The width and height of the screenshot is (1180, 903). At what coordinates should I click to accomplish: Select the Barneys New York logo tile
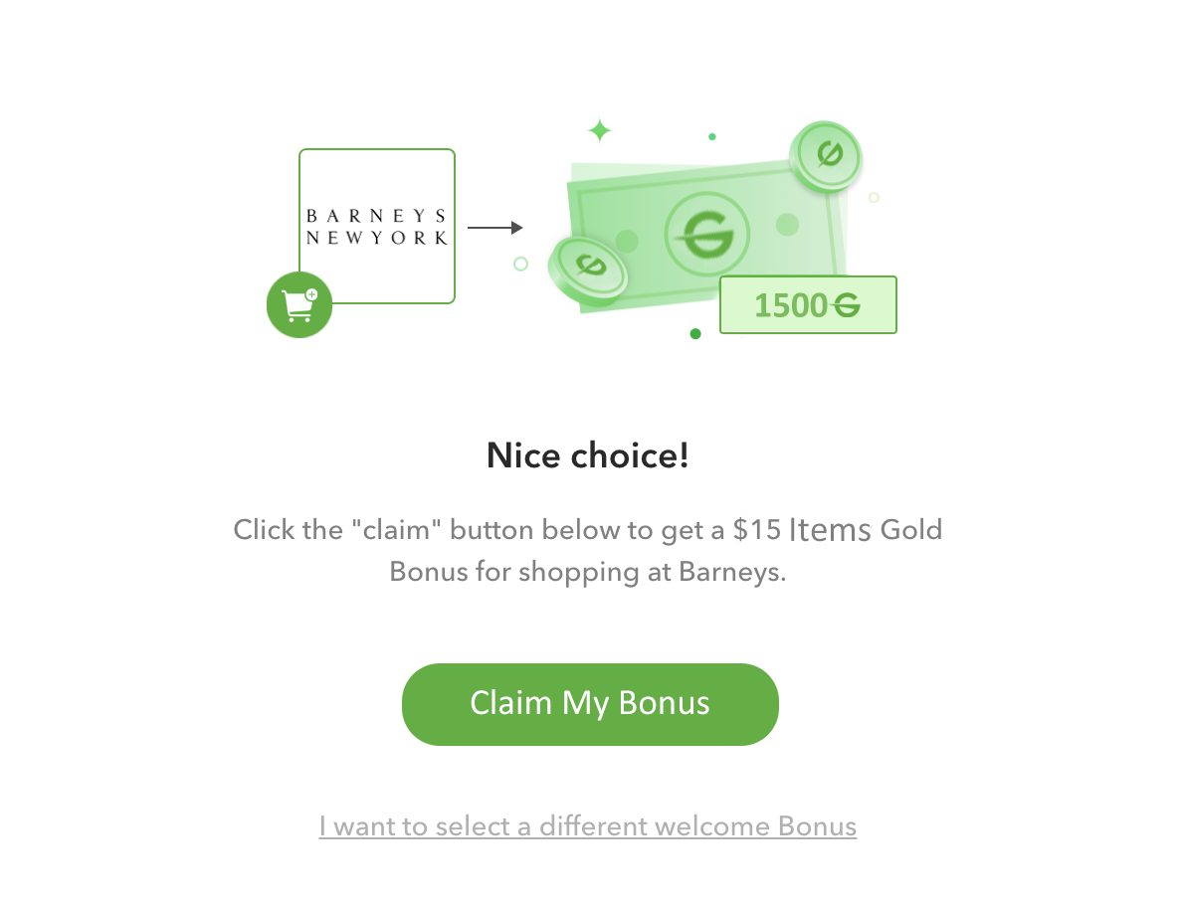tap(377, 227)
